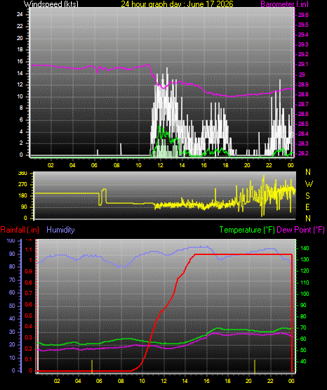The width and height of the screenshot is (327, 390).
Task: Click the "Dew Point (°F)" legend label
Action: pos(300,230)
